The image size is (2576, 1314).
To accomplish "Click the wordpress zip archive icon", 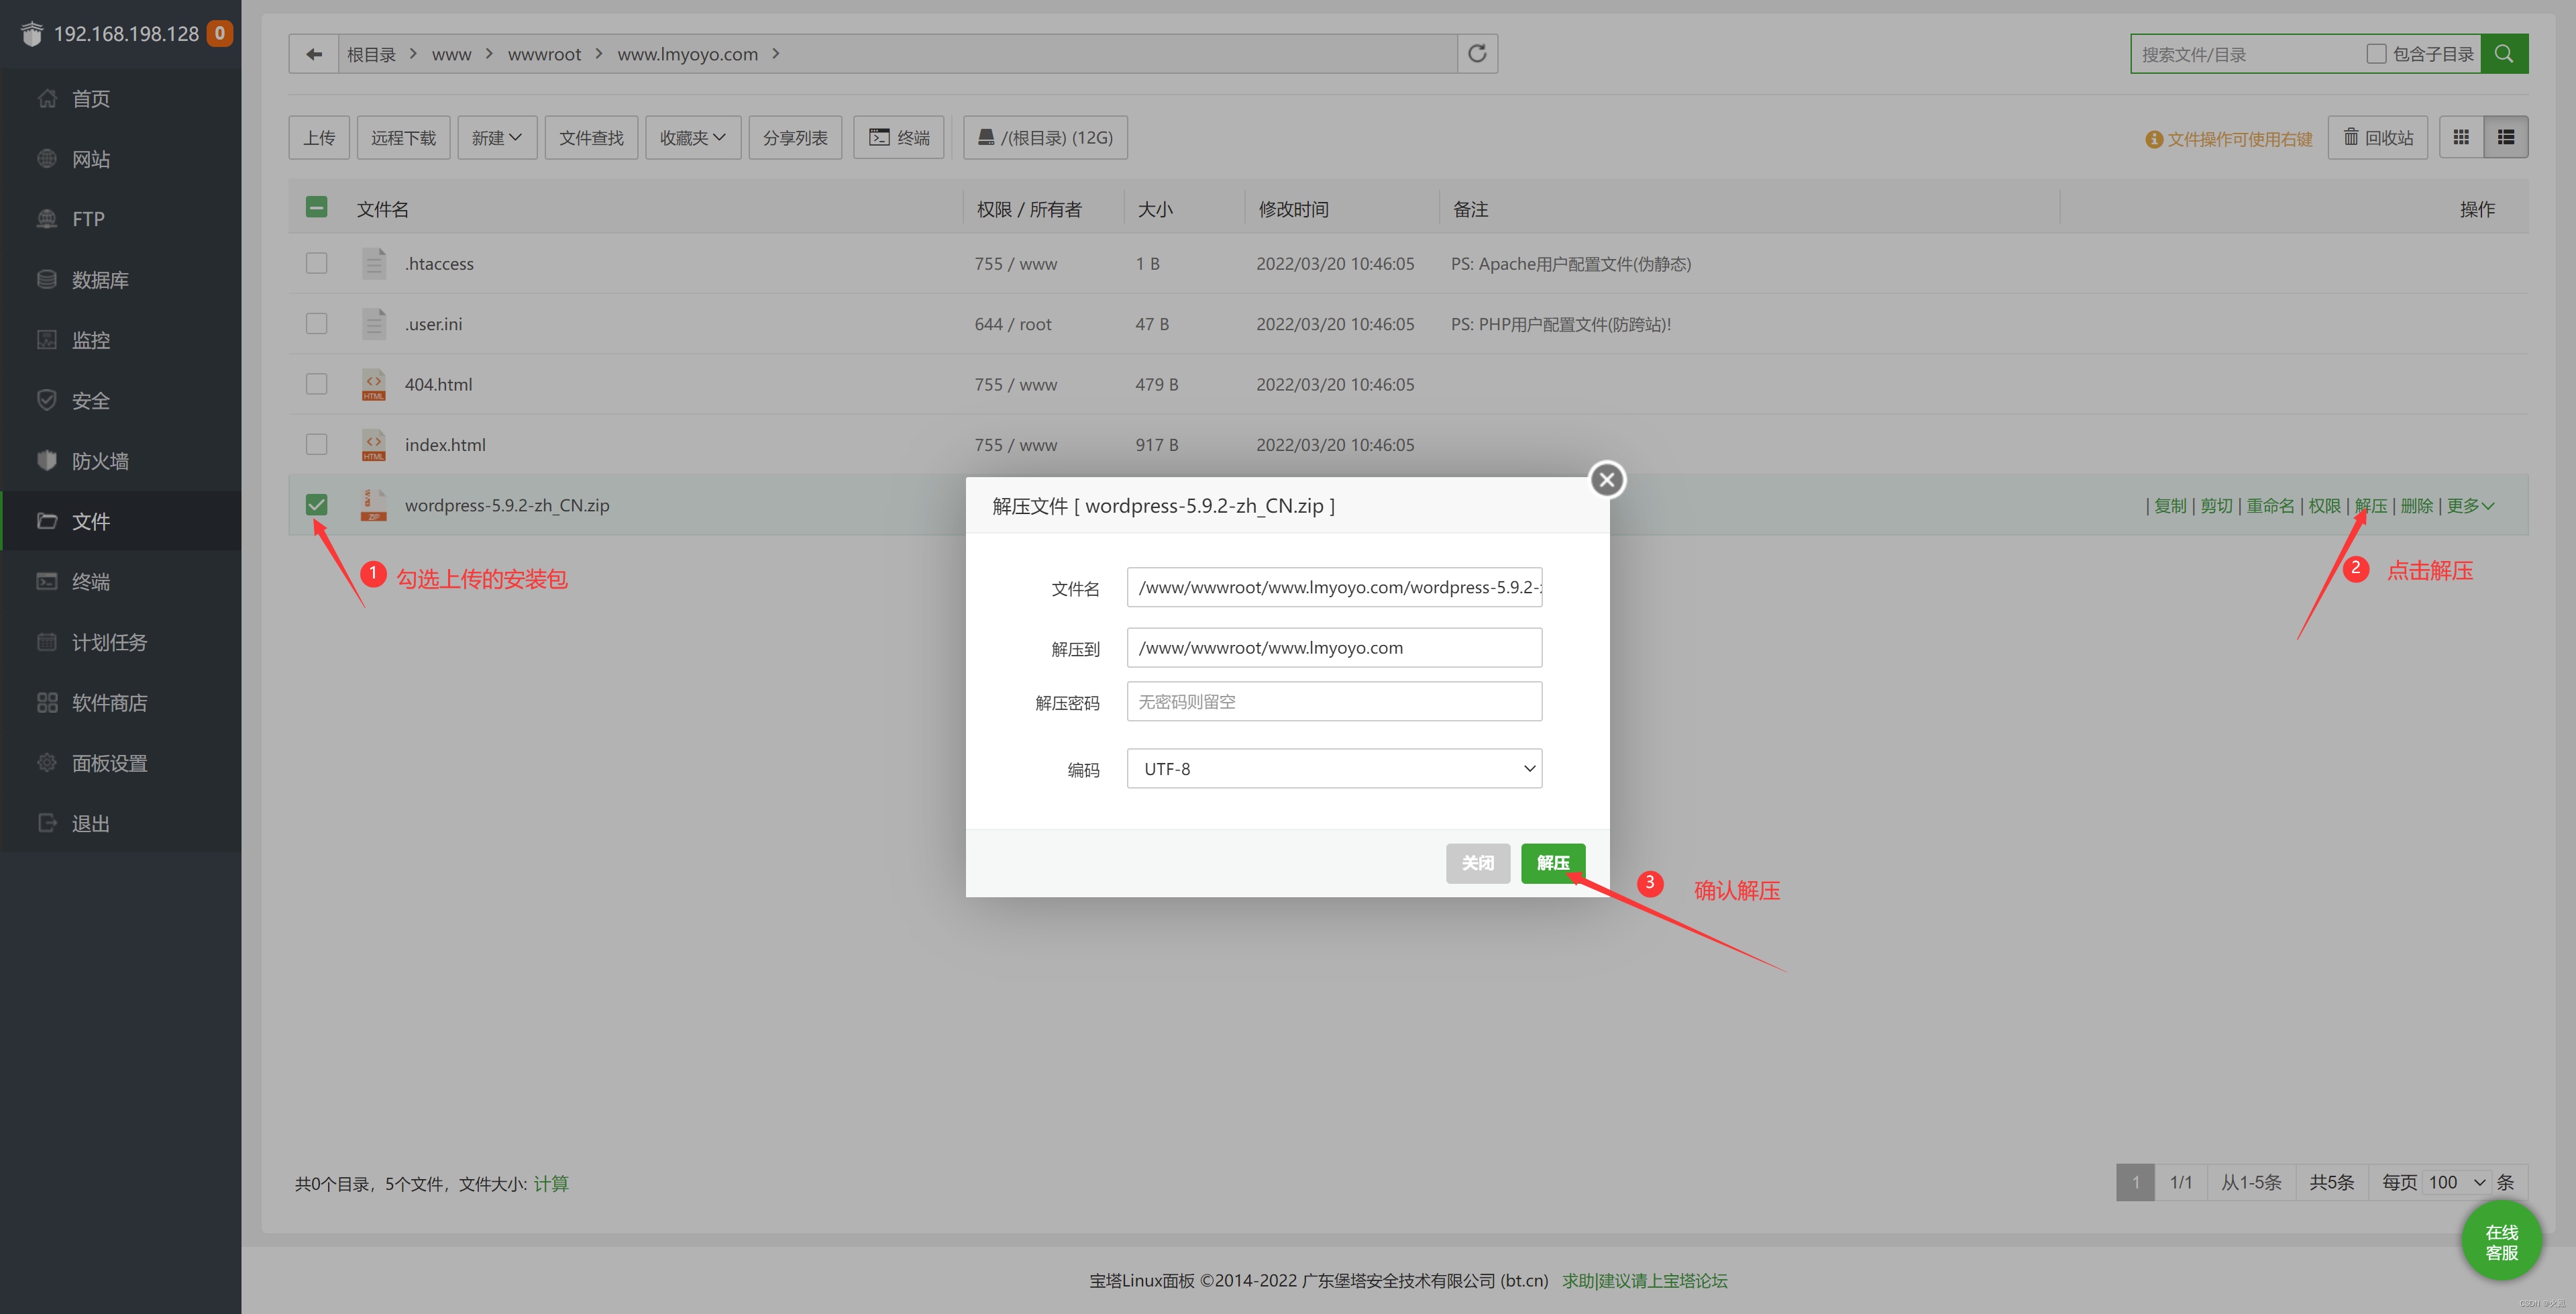I will click(x=373, y=505).
